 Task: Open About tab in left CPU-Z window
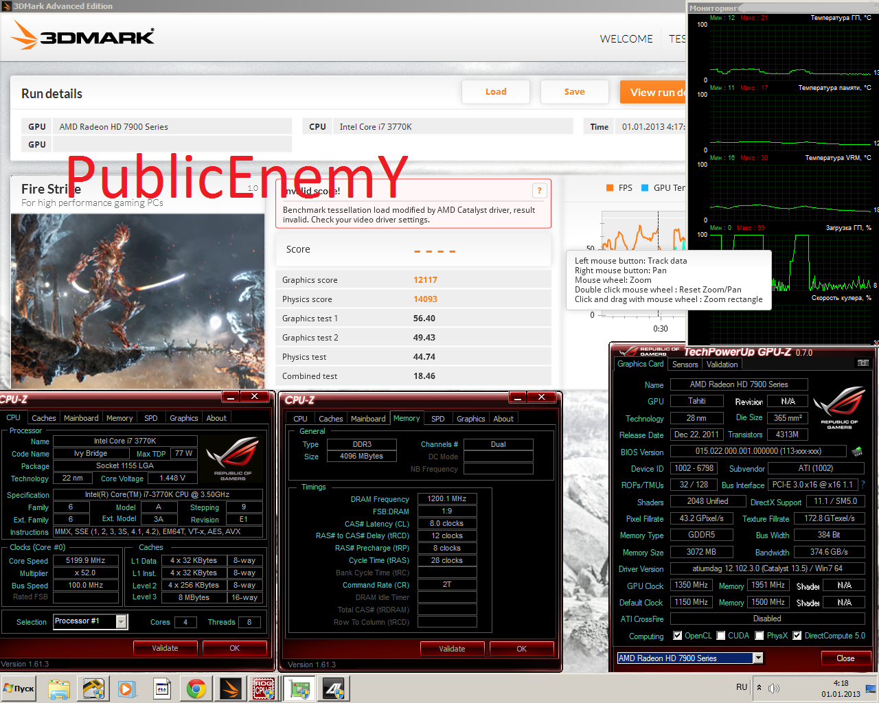216,418
